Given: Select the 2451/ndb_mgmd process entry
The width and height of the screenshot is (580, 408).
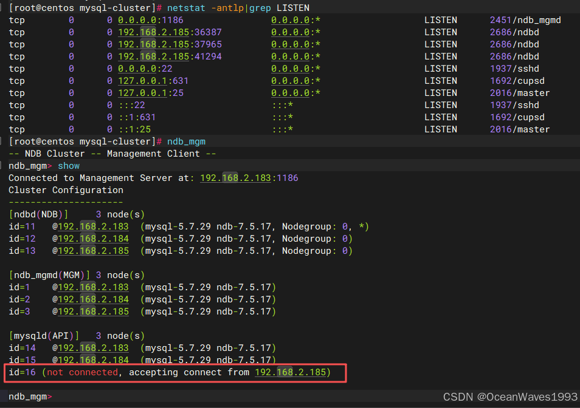Looking at the screenshot, I should [x=525, y=20].
